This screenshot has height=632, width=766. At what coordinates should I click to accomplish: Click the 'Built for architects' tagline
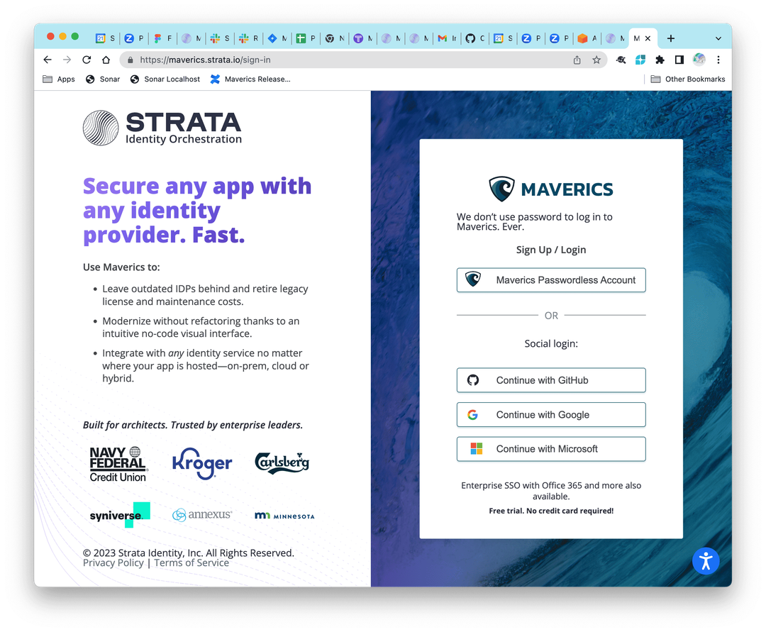192,425
